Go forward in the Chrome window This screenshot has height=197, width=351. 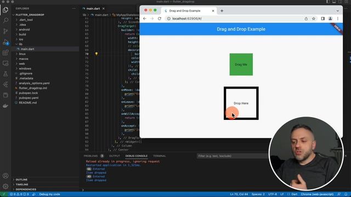point(152,19)
